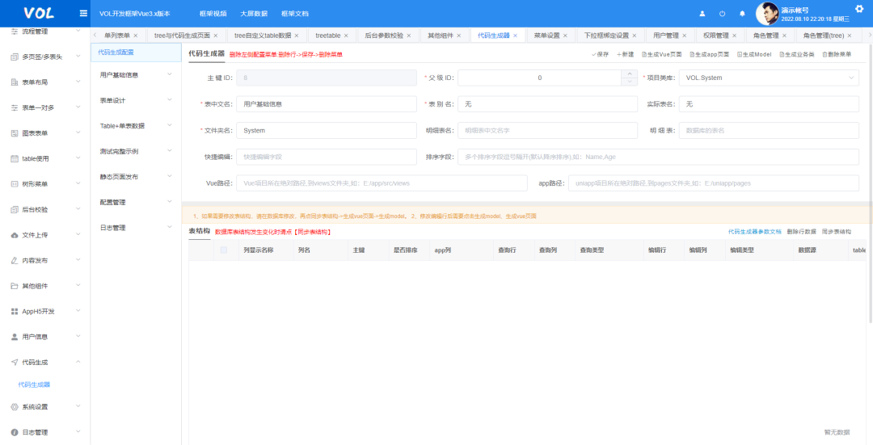Focus the 表中文名 input field
Viewport: 873px width, 445px height.
pyautogui.click(x=327, y=104)
